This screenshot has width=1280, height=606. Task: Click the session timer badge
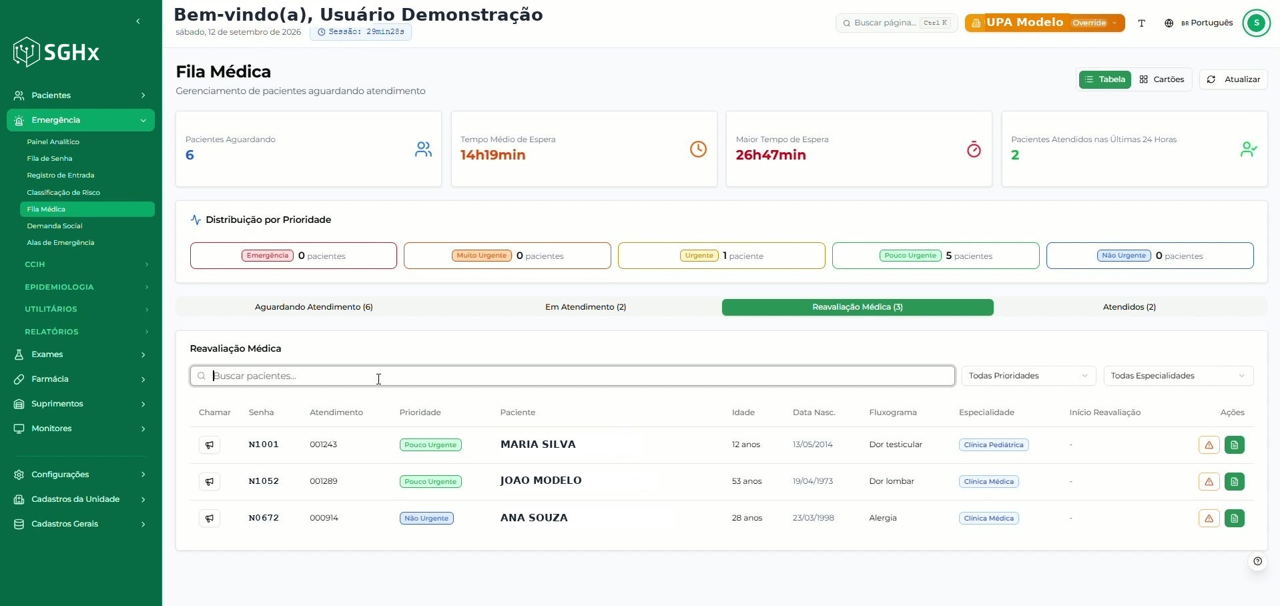coord(360,32)
